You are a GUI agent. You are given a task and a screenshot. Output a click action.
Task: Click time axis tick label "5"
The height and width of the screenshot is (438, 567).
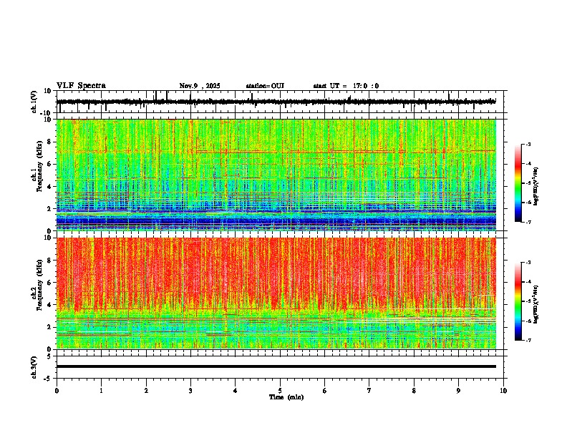point(280,391)
